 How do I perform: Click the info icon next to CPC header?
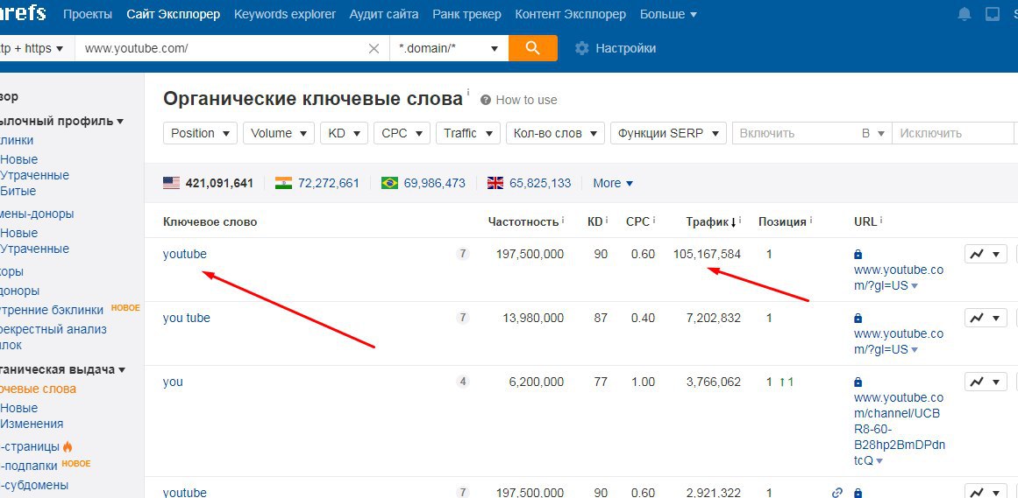(x=654, y=221)
